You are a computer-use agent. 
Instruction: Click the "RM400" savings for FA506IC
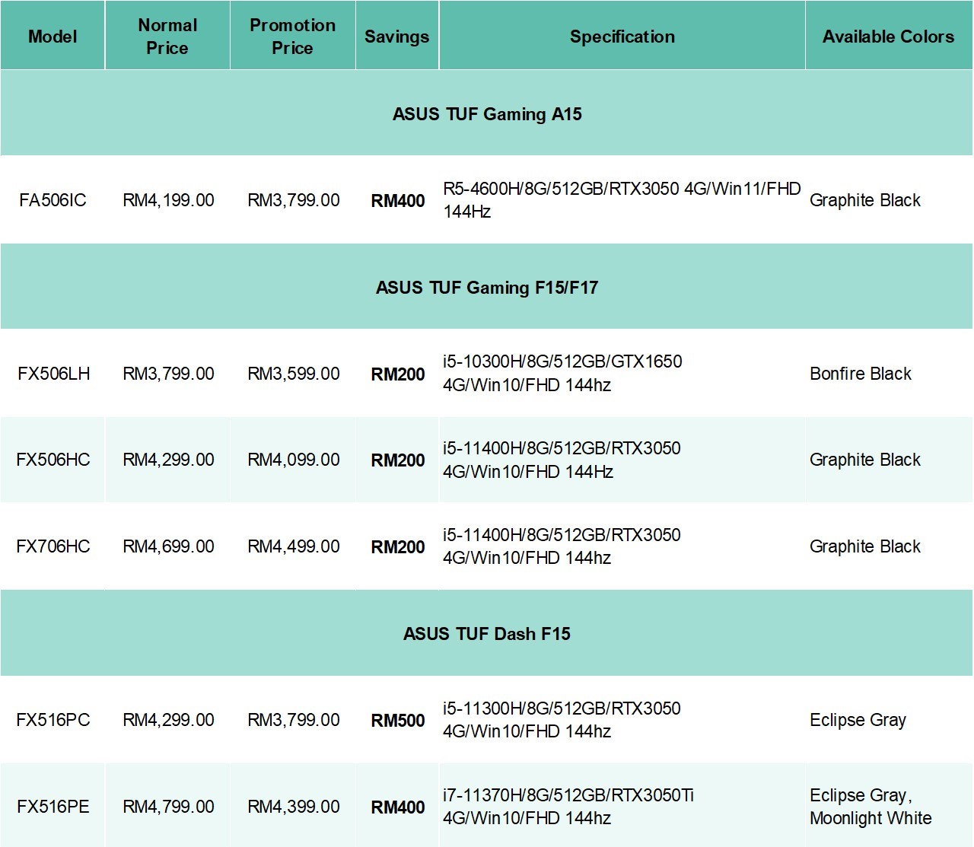click(398, 201)
